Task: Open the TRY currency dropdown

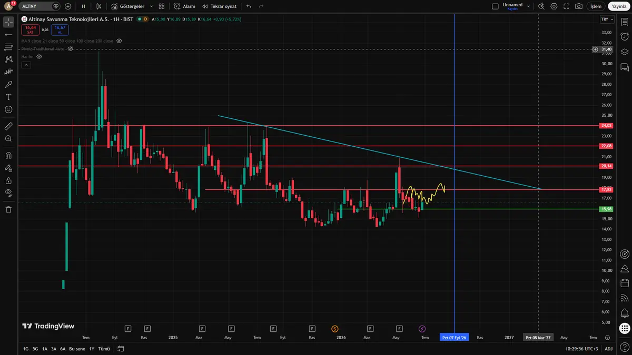Action: pyautogui.click(x=607, y=19)
